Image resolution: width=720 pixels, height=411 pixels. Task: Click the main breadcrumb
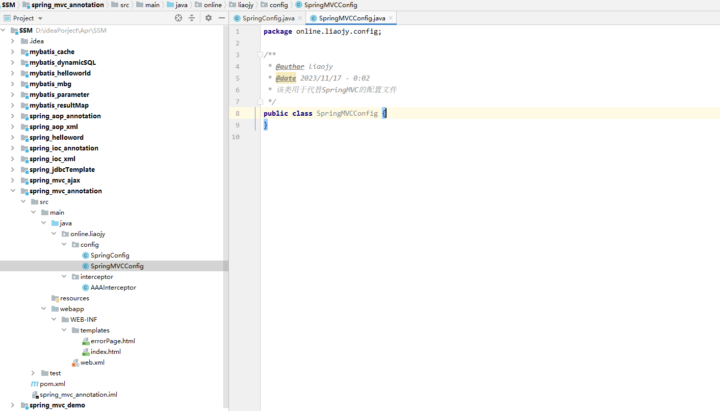[148, 5]
